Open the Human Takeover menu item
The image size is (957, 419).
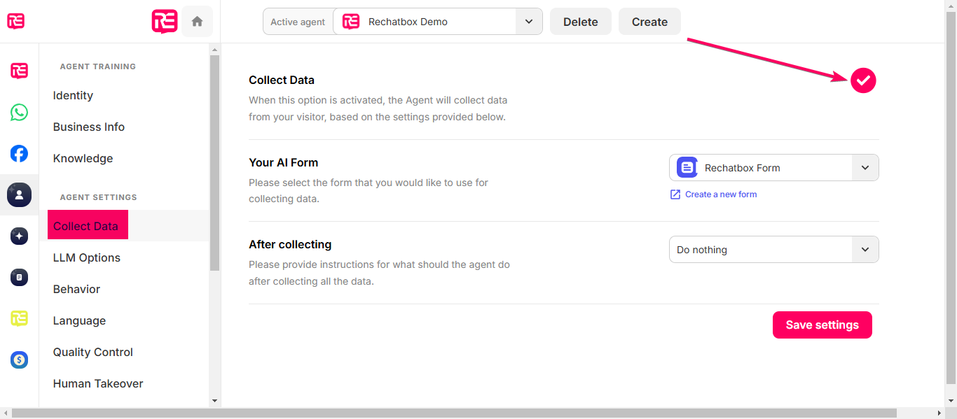pos(98,383)
